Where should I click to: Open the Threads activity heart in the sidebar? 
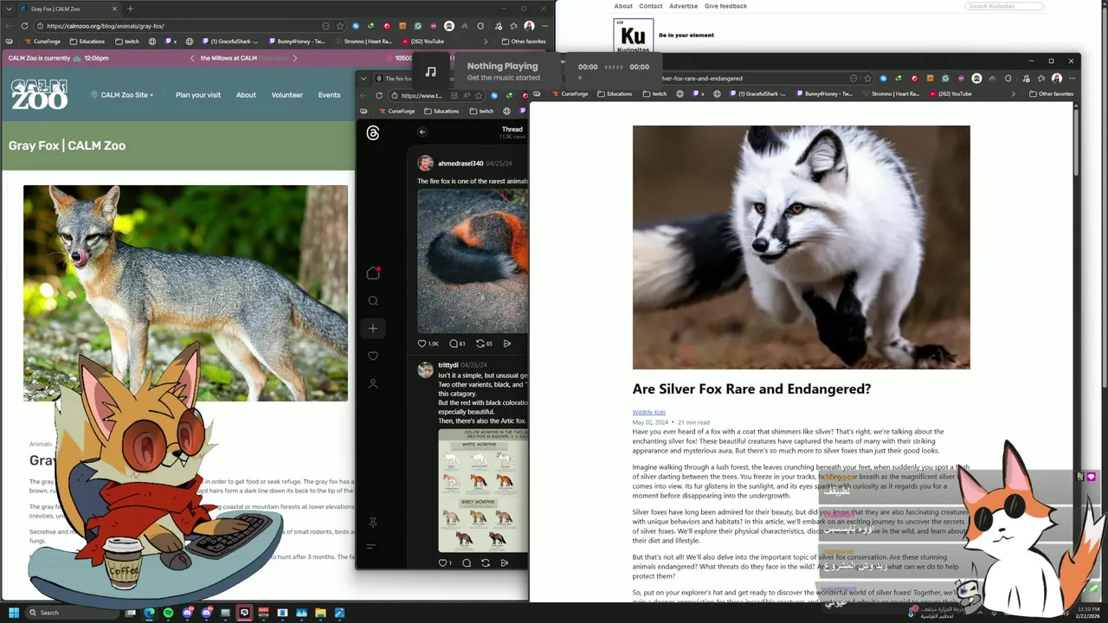click(373, 356)
